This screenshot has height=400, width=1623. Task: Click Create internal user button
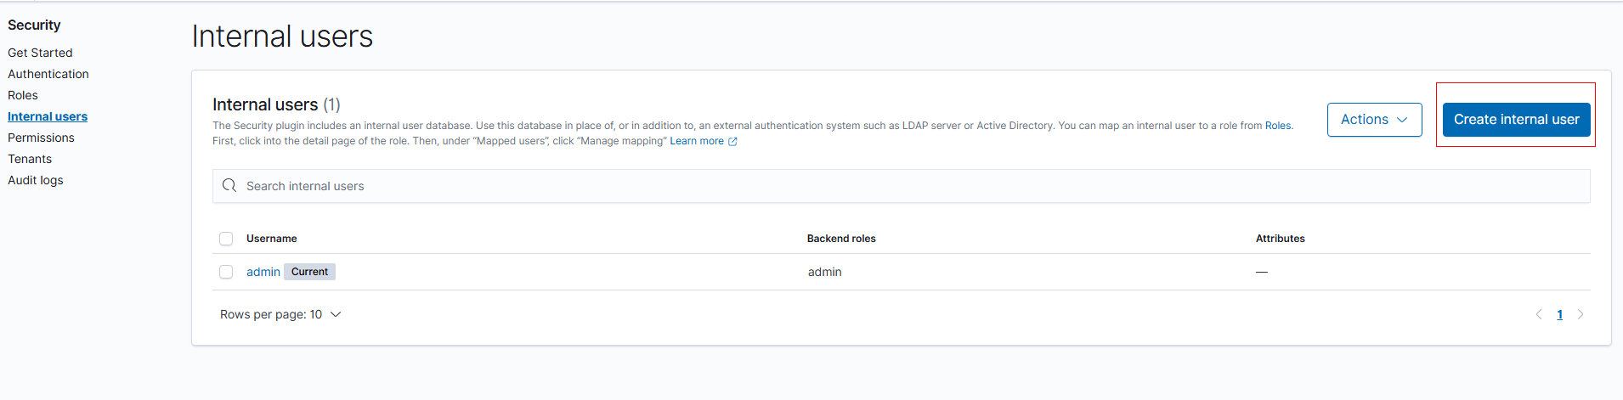[x=1516, y=120]
